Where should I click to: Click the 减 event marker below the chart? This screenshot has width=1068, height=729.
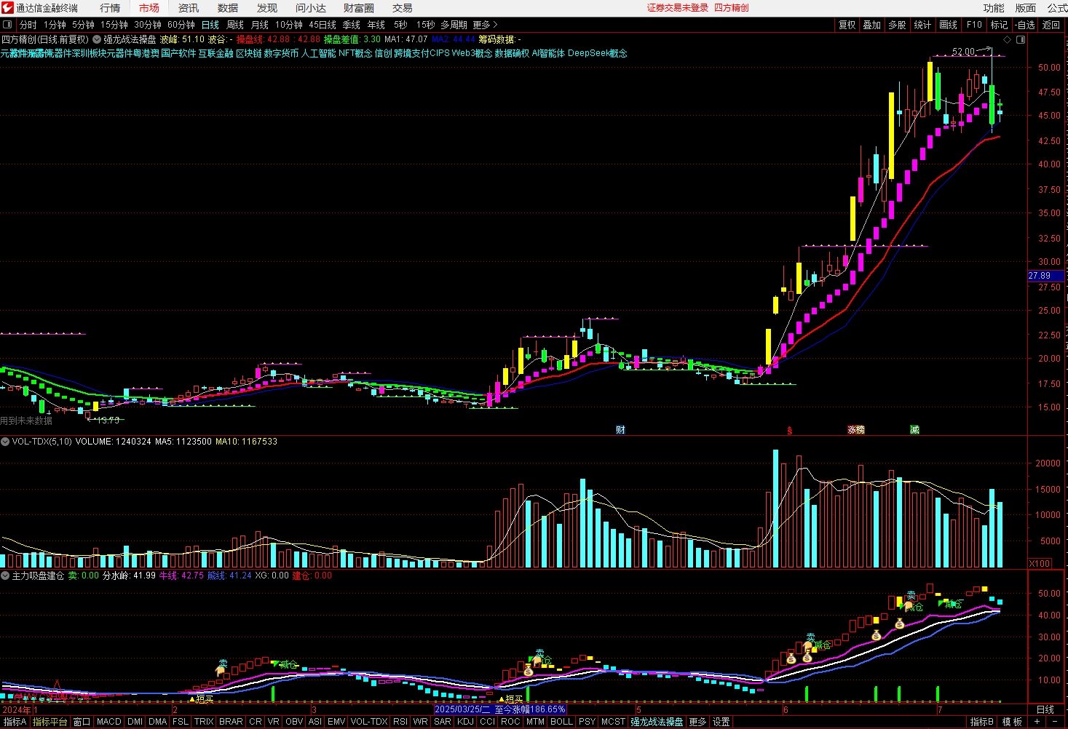point(914,430)
